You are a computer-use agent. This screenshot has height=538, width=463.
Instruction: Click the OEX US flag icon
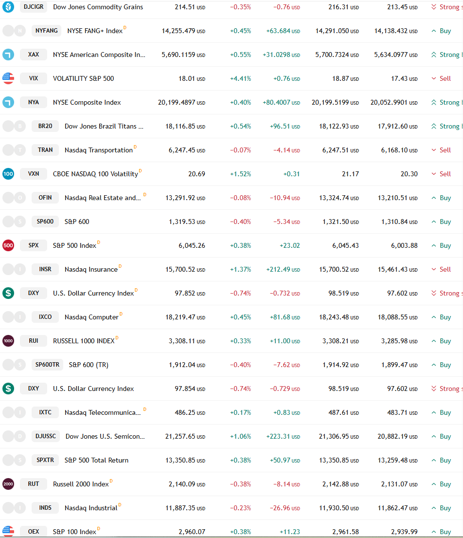[8, 532]
